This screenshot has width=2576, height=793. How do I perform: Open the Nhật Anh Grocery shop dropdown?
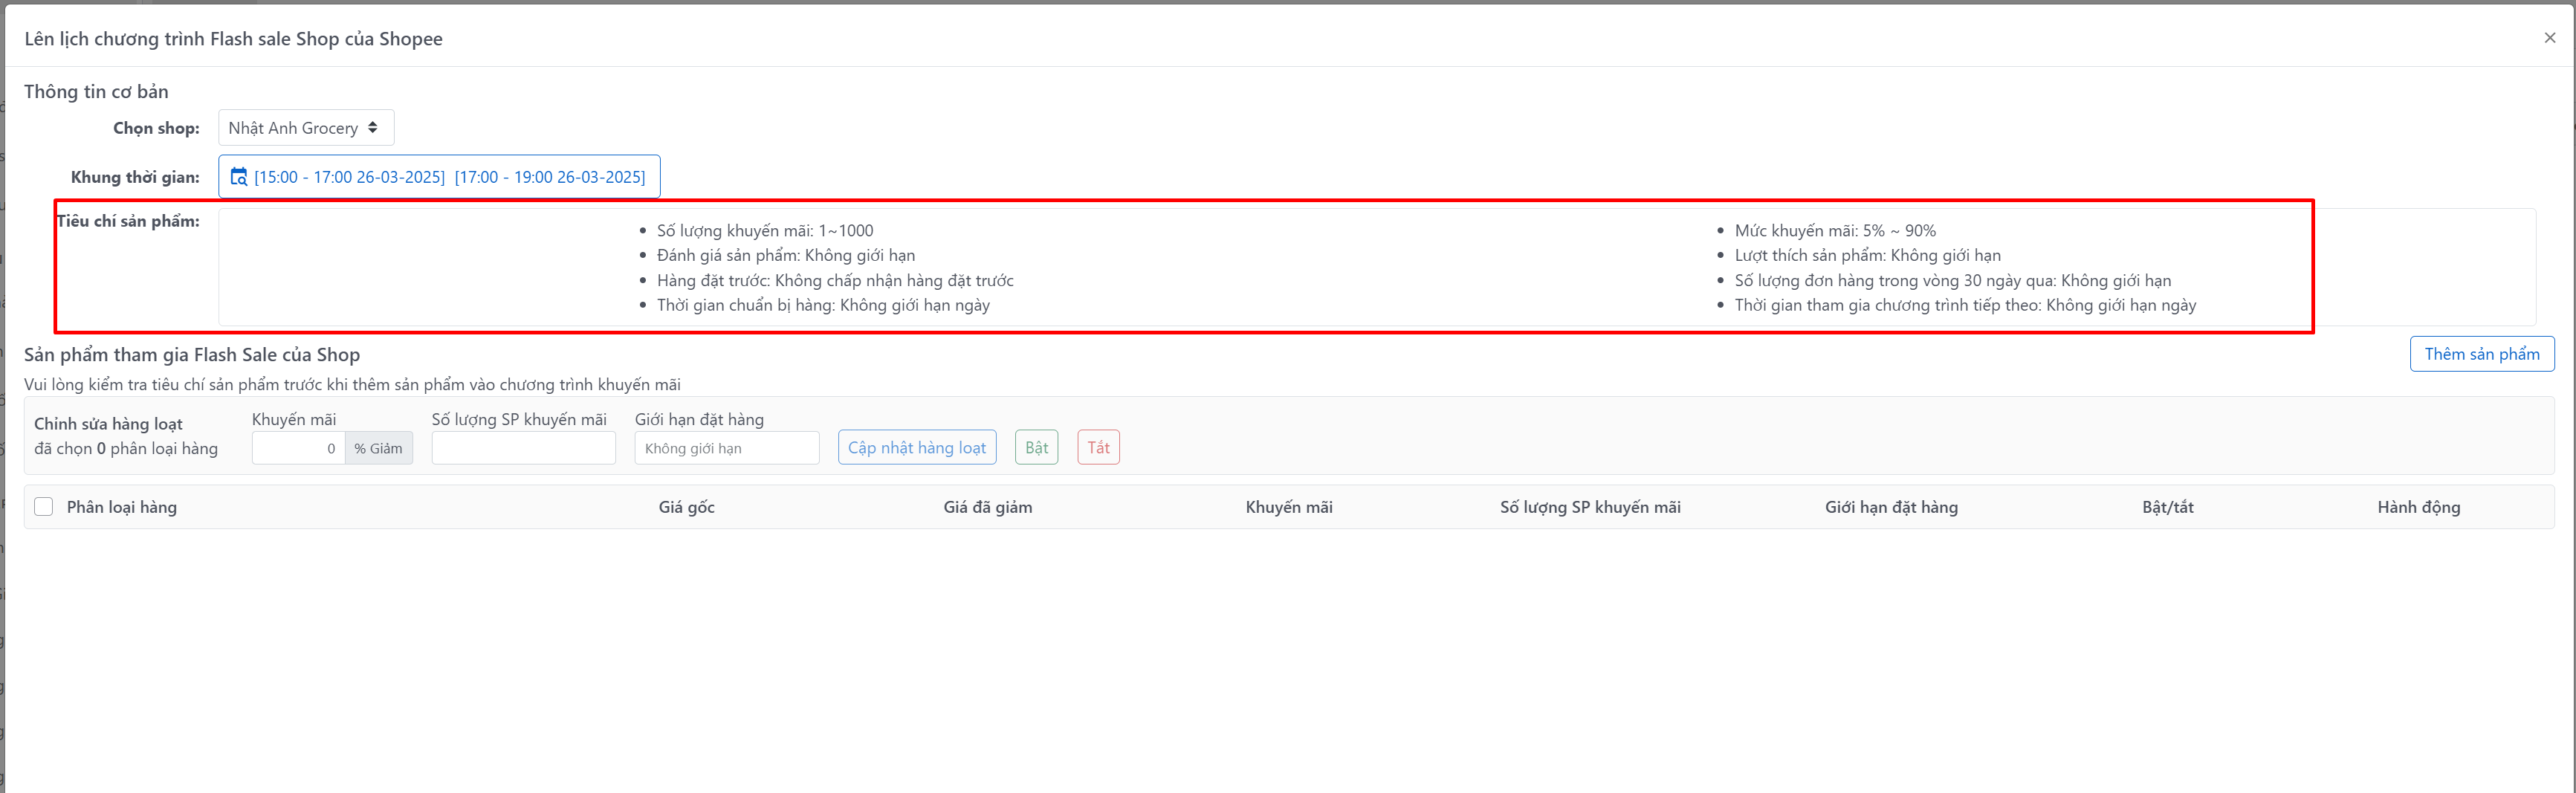click(x=305, y=128)
